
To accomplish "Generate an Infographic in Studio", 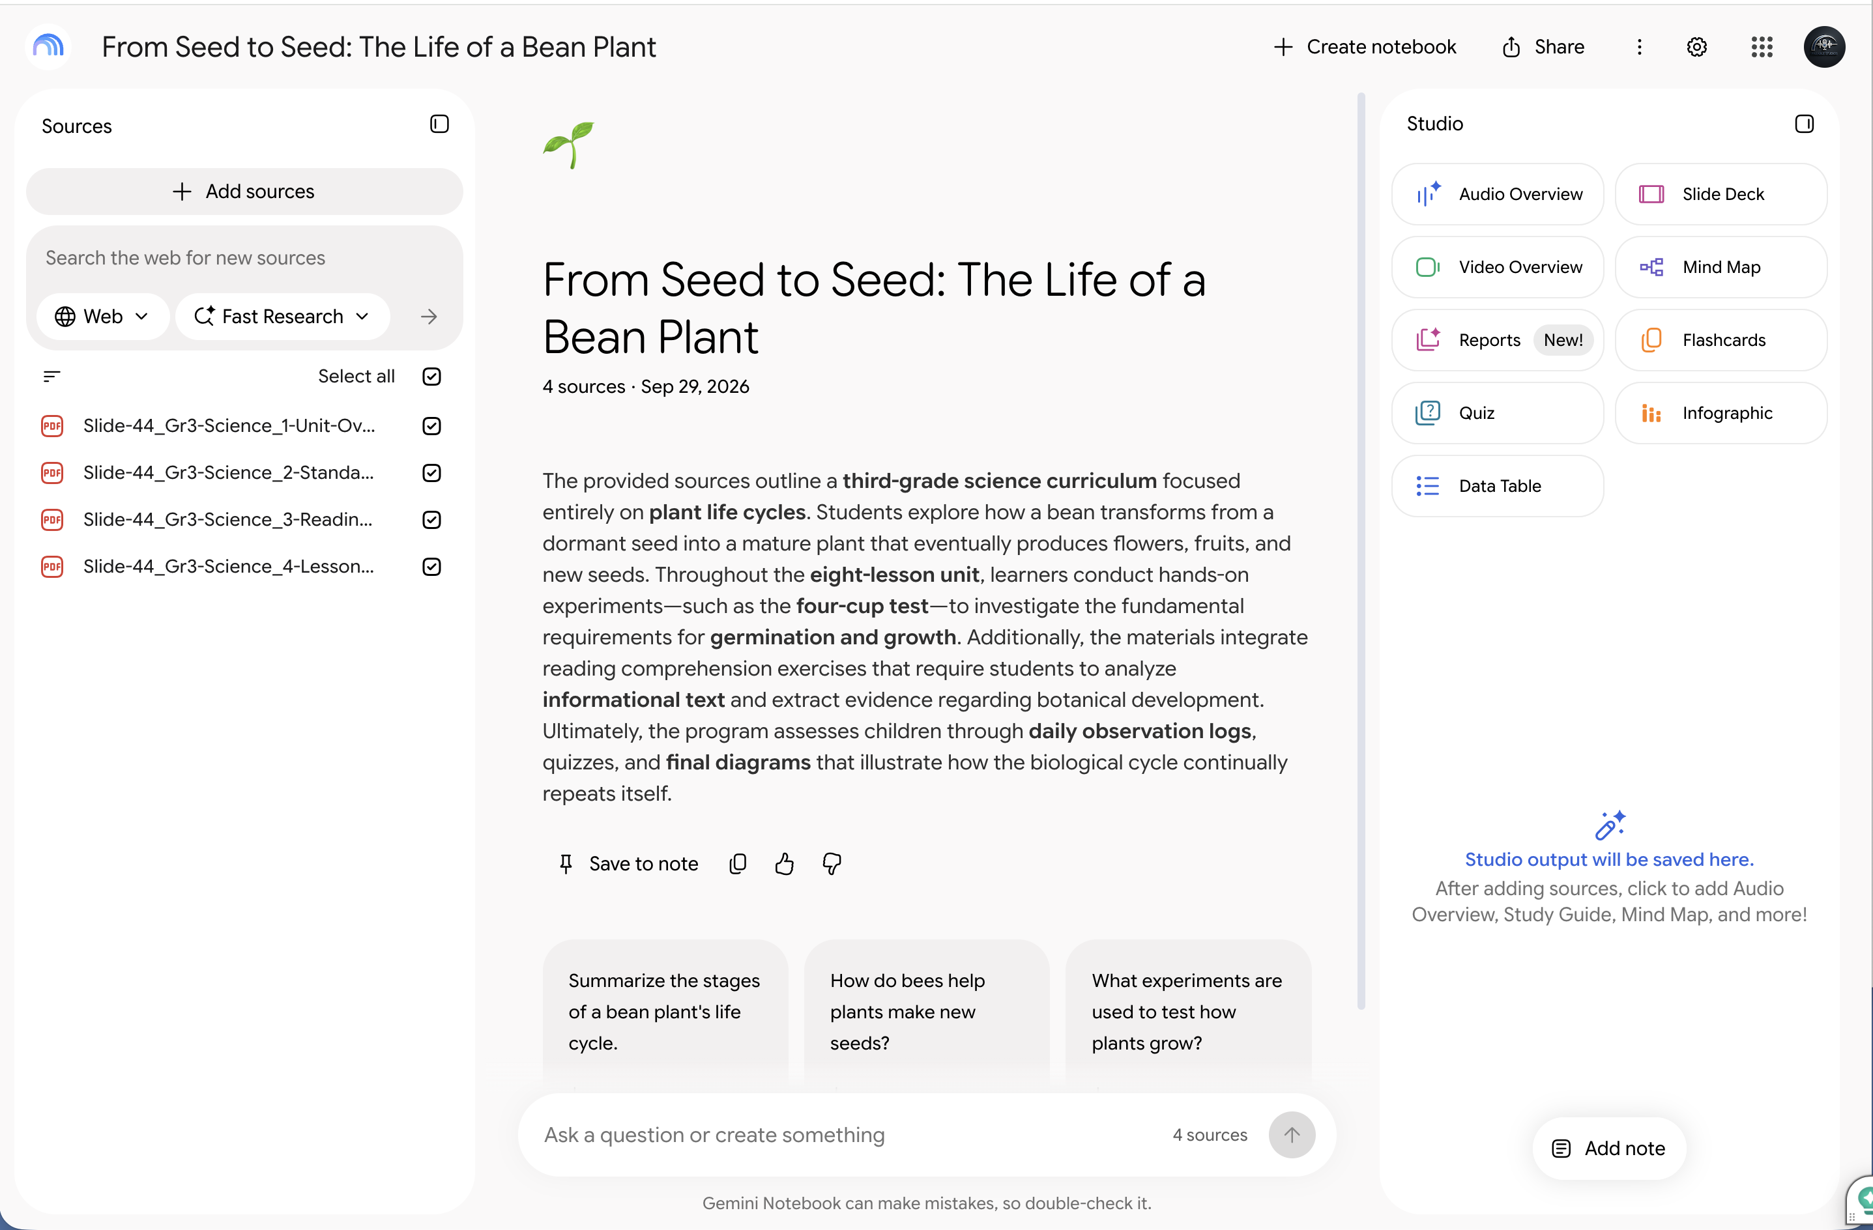I will click(1721, 413).
